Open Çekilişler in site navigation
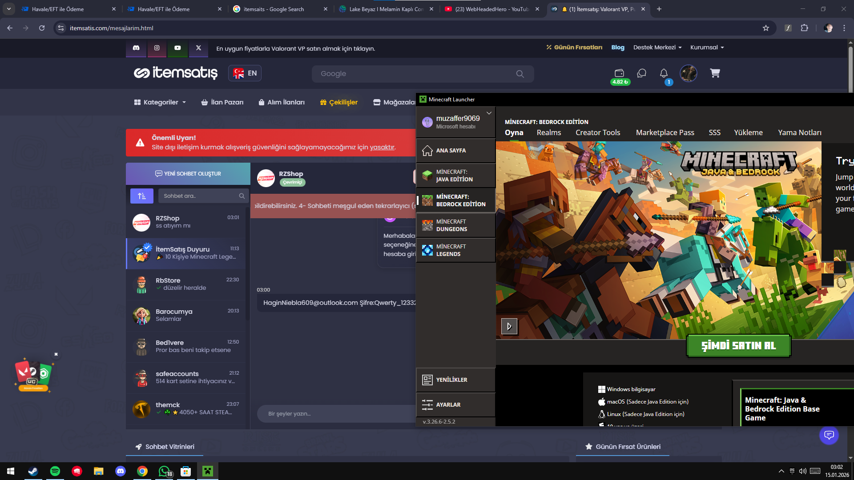The height and width of the screenshot is (480, 854). pos(339,102)
